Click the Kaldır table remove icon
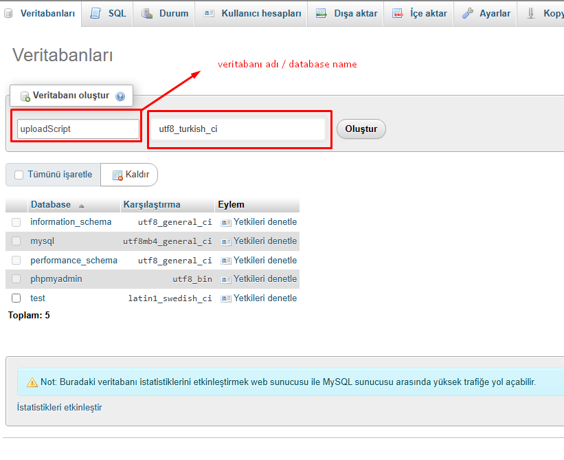564x460 pixels. [x=117, y=175]
